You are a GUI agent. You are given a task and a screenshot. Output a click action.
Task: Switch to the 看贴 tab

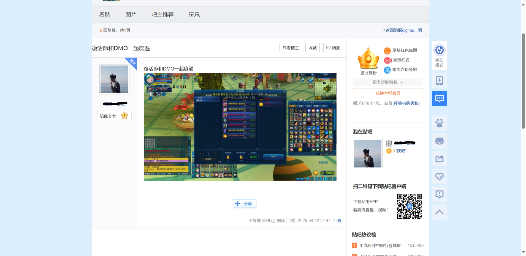(105, 15)
